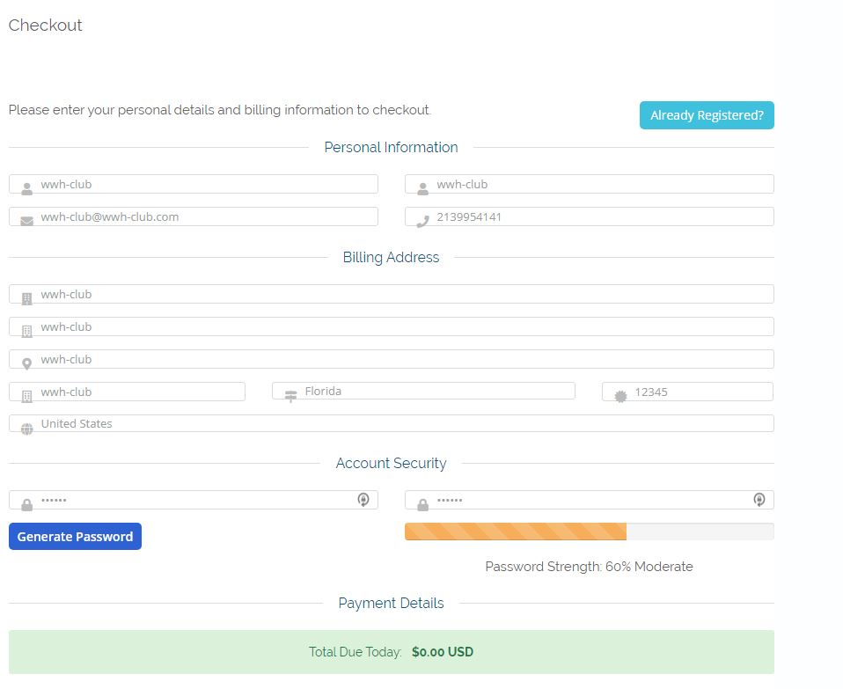Screen dimensions: 843x689
Task: Click the key icon at the end of the confirm password field
Action: click(x=759, y=500)
